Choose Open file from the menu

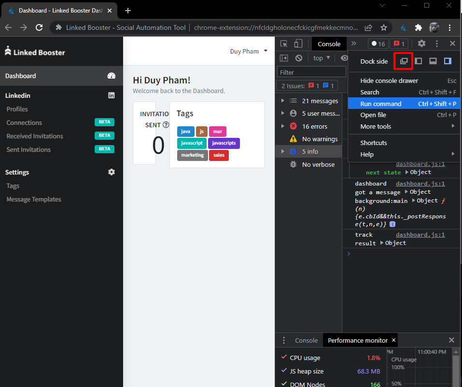click(x=404, y=115)
